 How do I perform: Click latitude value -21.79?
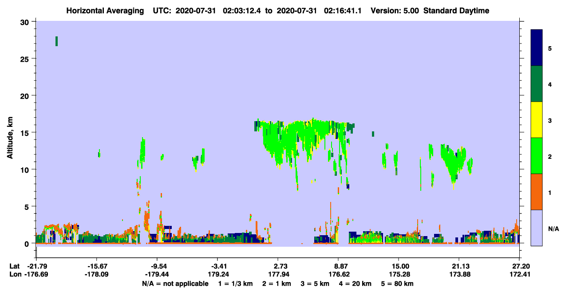(37, 266)
